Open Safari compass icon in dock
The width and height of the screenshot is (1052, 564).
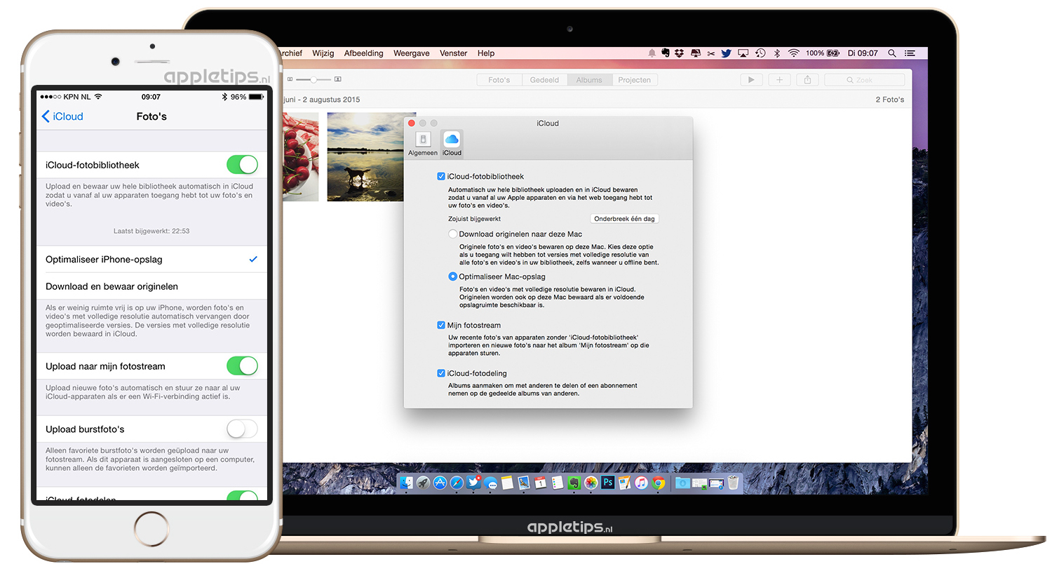[x=457, y=483]
